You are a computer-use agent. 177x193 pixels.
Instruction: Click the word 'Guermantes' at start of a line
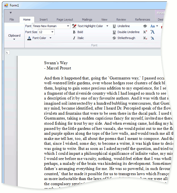click(x=55, y=118)
